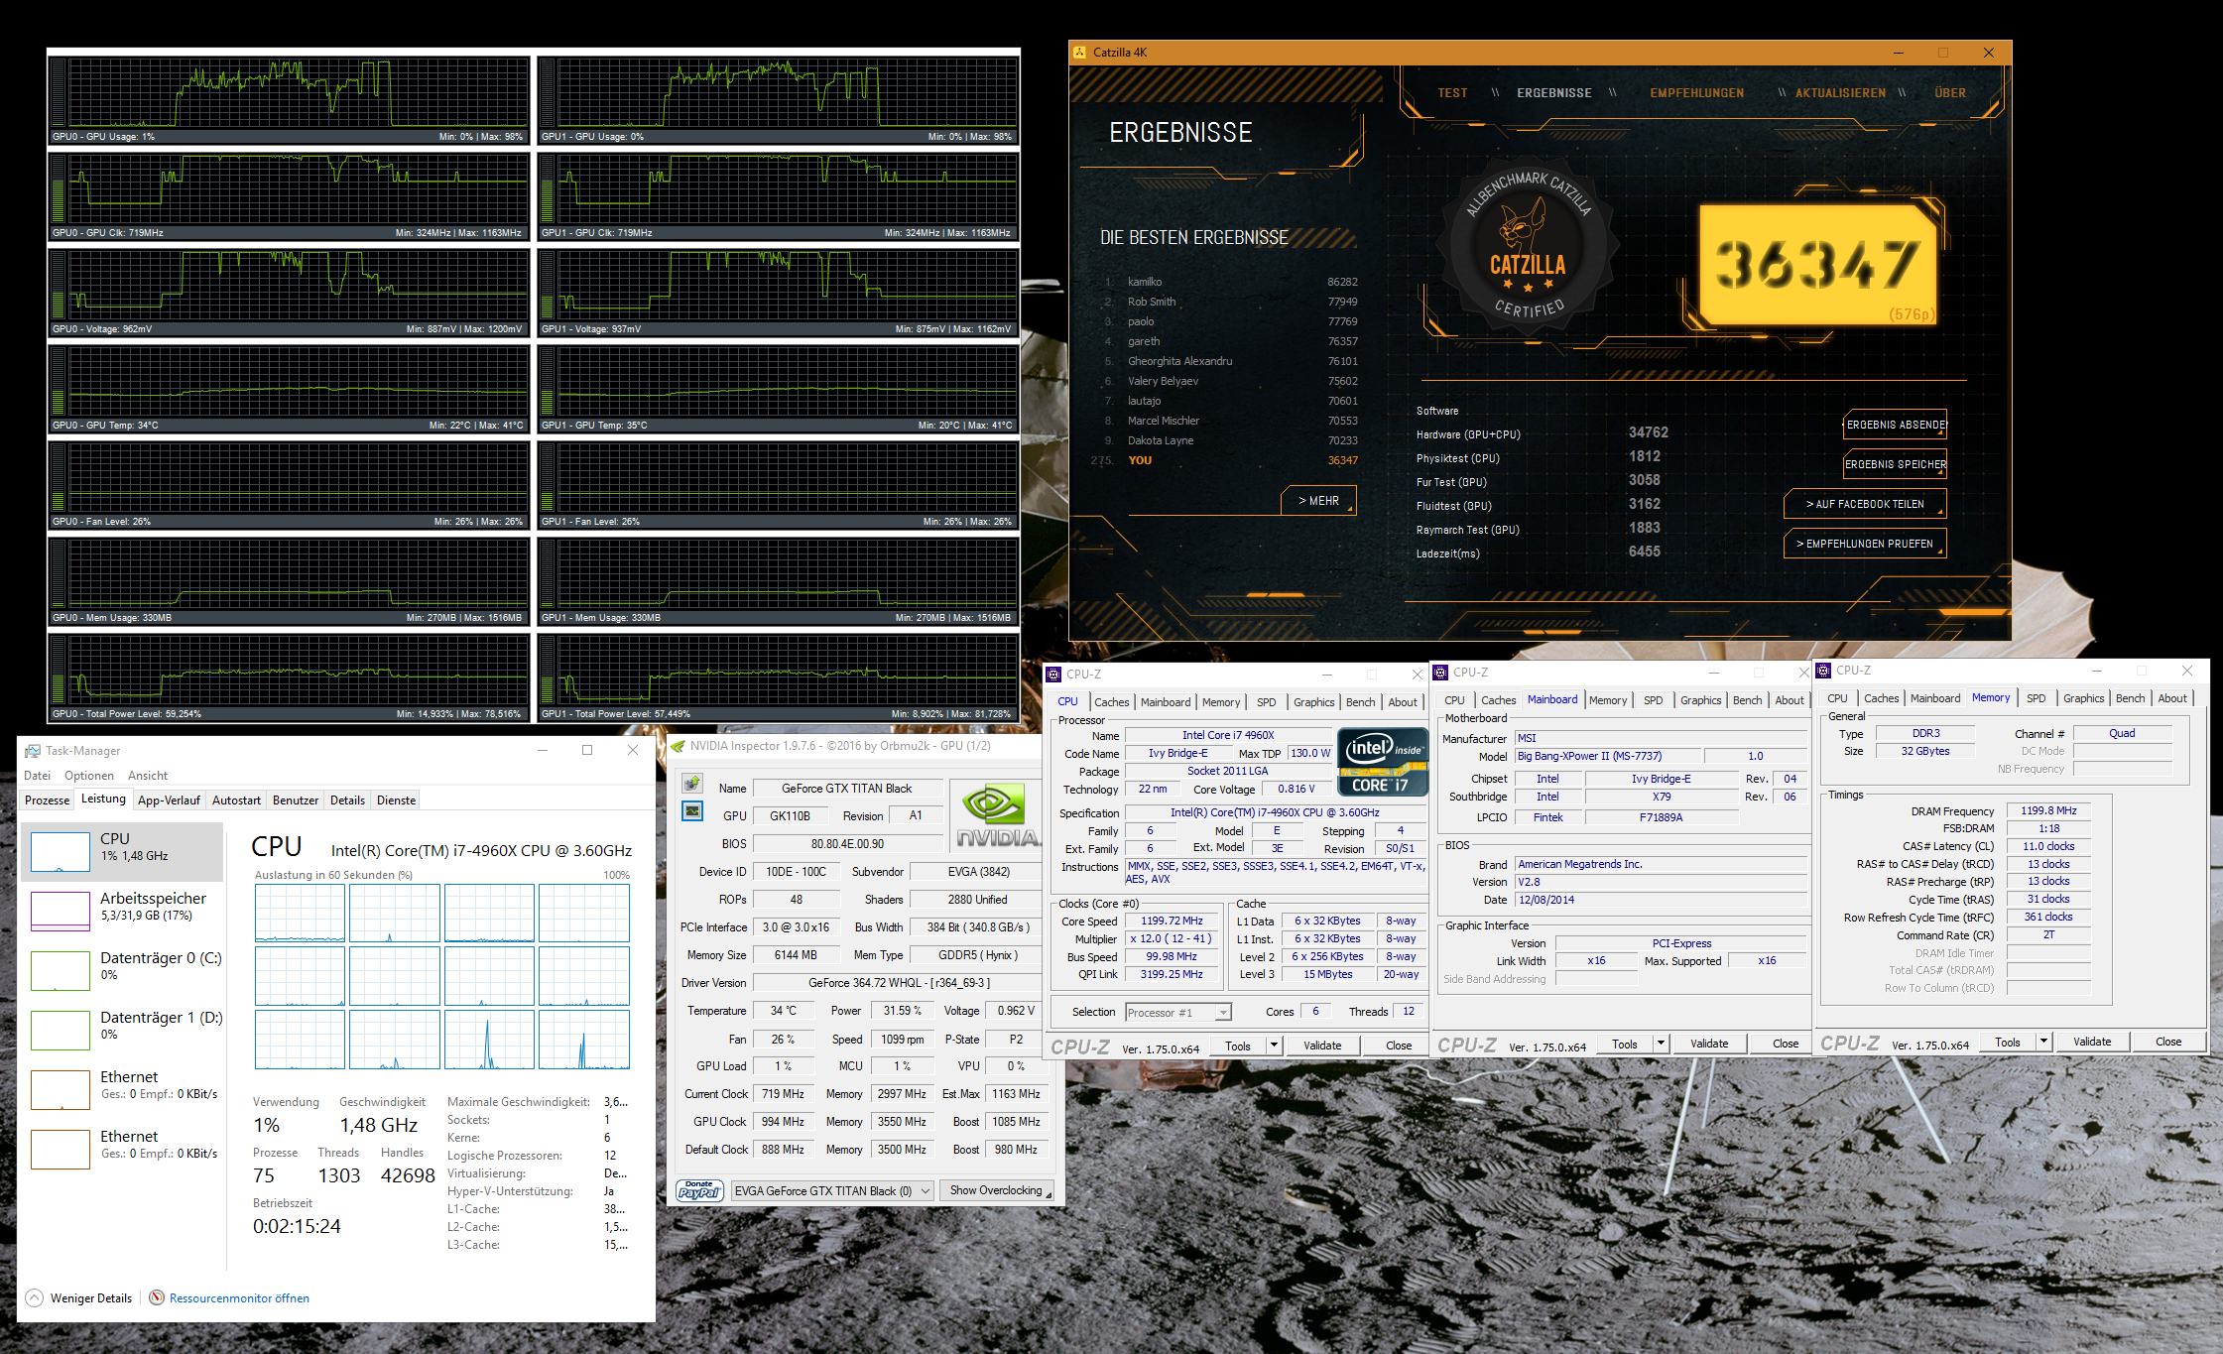Screen dimensions: 2223x1354
Task: Select the Datenträger 1 (D:) mini graph
Action: click(61, 1031)
